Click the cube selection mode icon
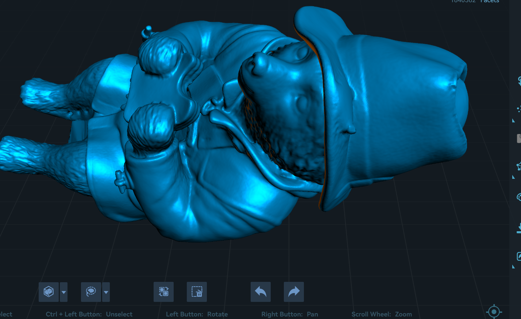Image resolution: width=521 pixels, height=319 pixels. pyautogui.click(x=49, y=292)
